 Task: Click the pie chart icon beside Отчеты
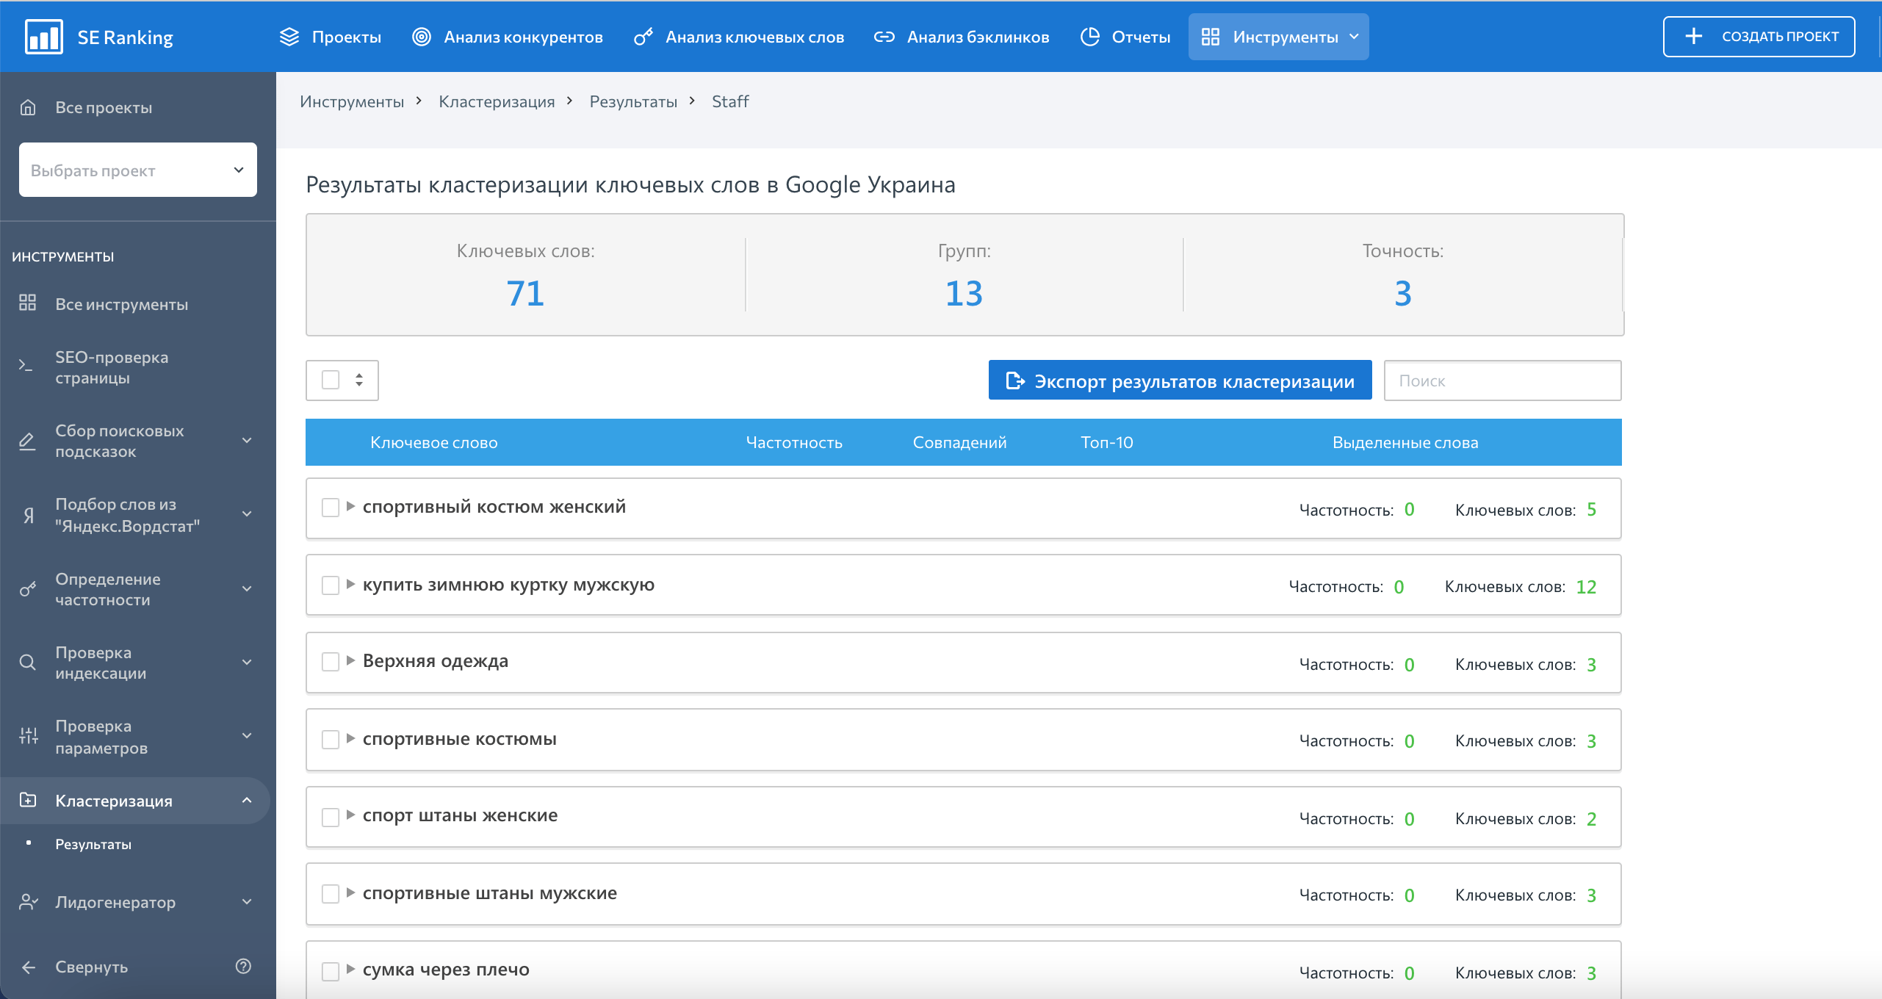pos(1090,37)
